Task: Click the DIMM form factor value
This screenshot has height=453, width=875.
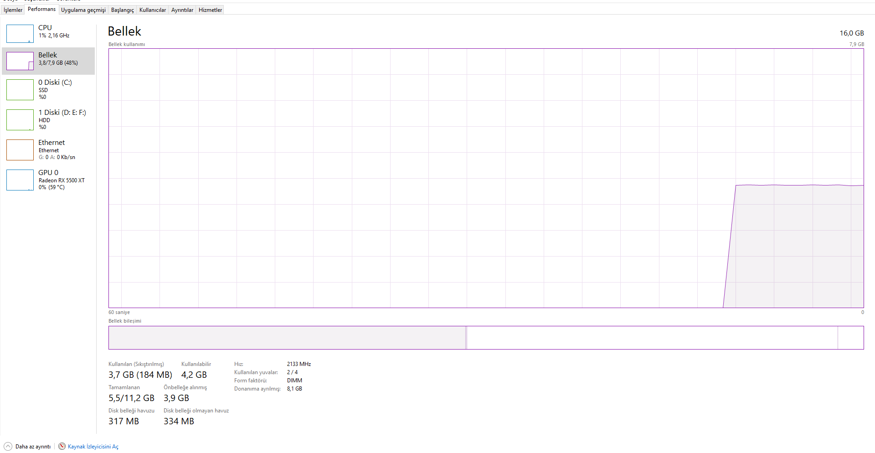Action: [x=294, y=381]
